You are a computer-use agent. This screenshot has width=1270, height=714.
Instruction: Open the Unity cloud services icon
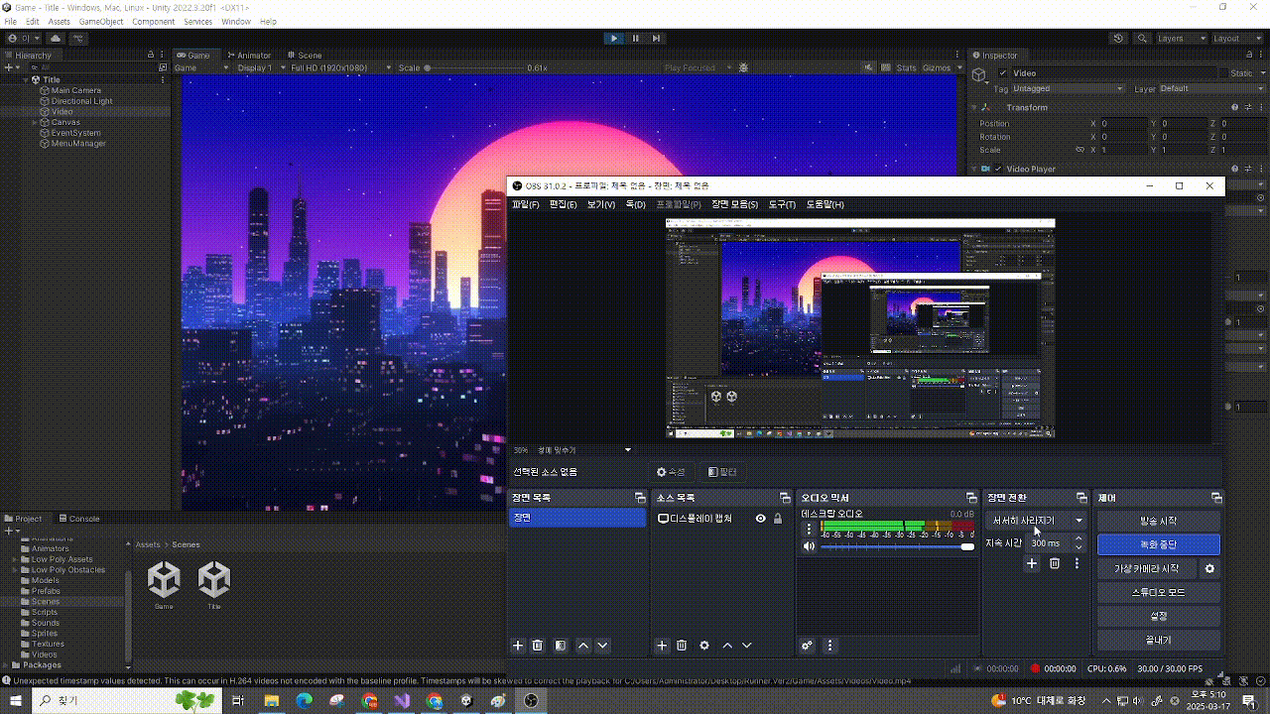click(x=56, y=38)
